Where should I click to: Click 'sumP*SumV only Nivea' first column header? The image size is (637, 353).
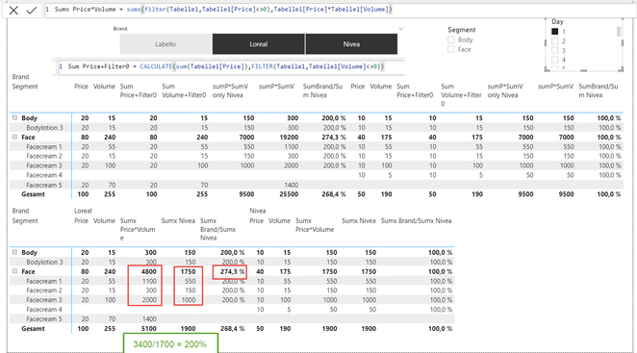click(x=230, y=90)
